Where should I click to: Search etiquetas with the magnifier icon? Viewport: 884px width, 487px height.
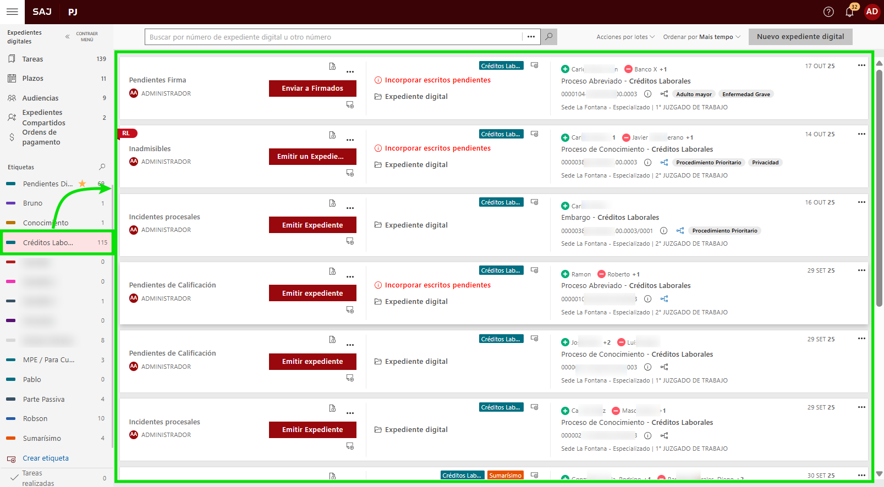coord(102,167)
